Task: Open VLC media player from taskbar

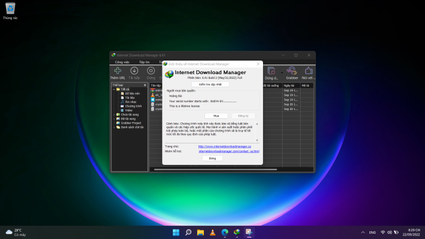Action: (212, 232)
